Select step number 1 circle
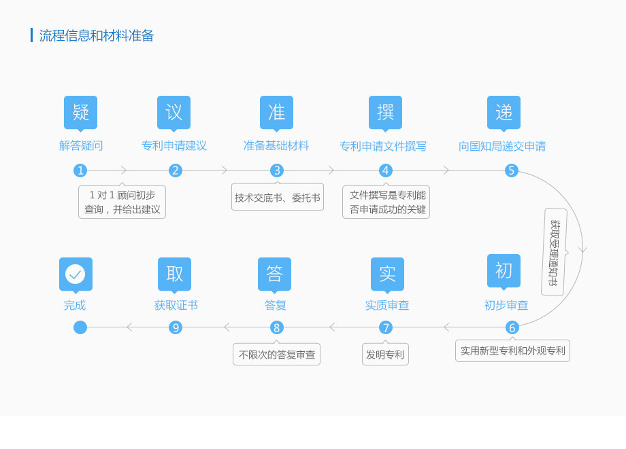 (x=80, y=170)
